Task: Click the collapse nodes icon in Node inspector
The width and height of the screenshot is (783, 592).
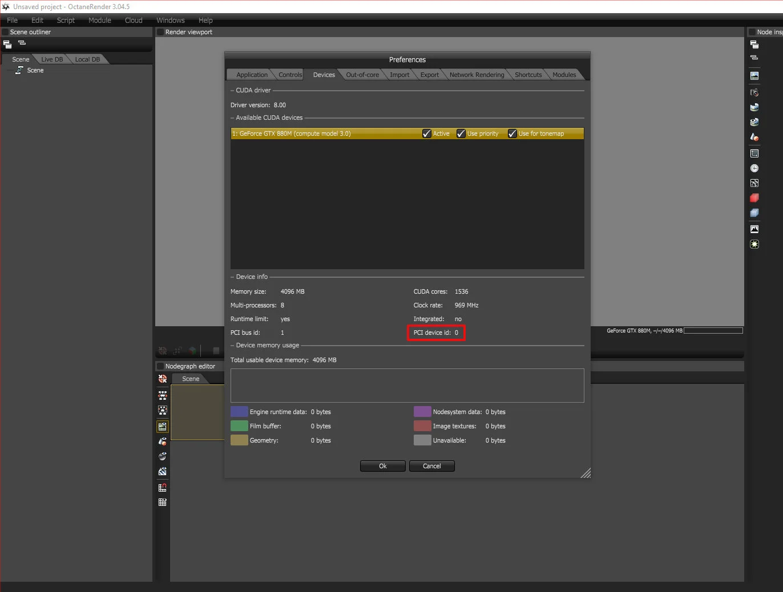Action: (x=754, y=58)
